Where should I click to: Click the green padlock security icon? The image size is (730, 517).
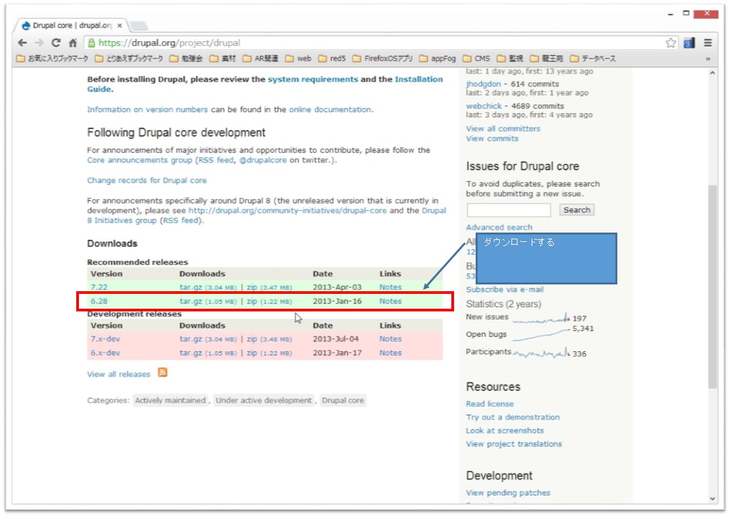pos(92,42)
